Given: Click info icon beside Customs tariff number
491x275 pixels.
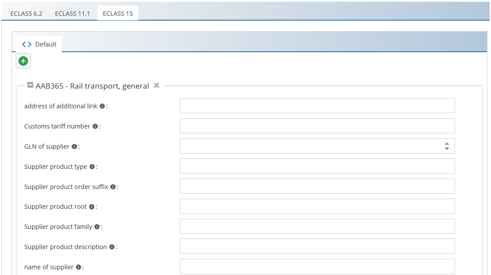Looking at the screenshot, I should tap(95, 126).
